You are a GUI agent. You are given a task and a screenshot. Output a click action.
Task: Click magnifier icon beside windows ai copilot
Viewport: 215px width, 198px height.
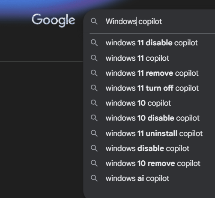(x=94, y=178)
